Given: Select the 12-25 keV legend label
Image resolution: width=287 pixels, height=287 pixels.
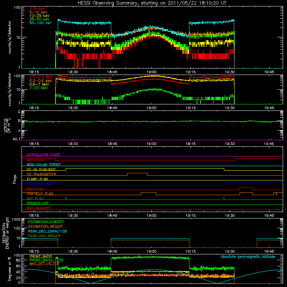Looking at the screenshot, I should click(x=39, y=16).
